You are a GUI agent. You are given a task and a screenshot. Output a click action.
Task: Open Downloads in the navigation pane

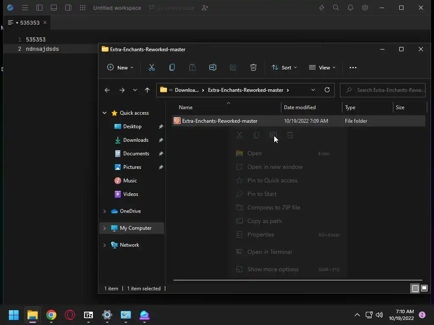[135, 140]
